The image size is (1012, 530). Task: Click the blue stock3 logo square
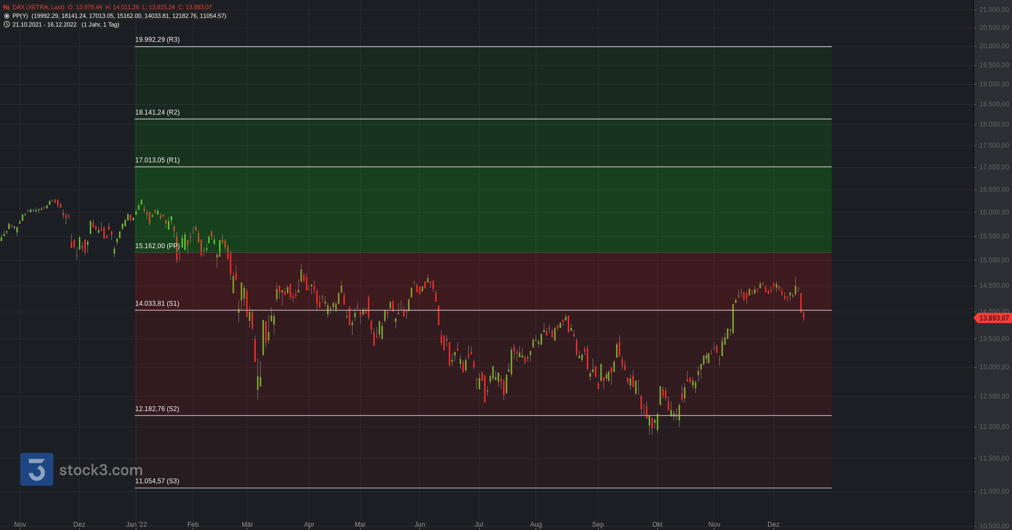(x=37, y=469)
